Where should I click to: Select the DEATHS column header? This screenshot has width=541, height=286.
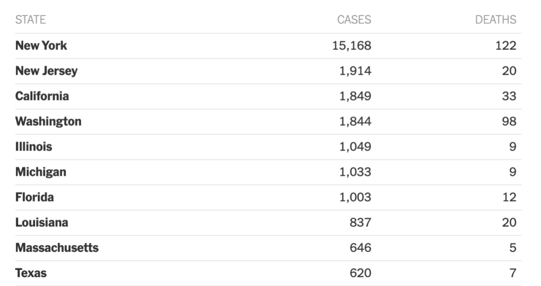(x=495, y=19)
